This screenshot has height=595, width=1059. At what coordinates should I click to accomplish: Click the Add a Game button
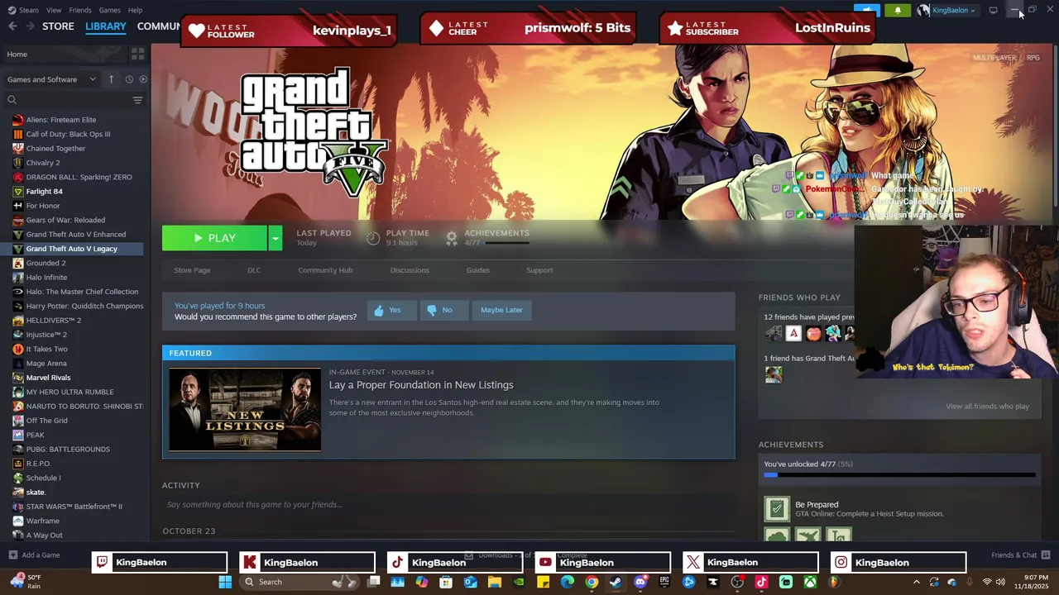pos(34,555)
